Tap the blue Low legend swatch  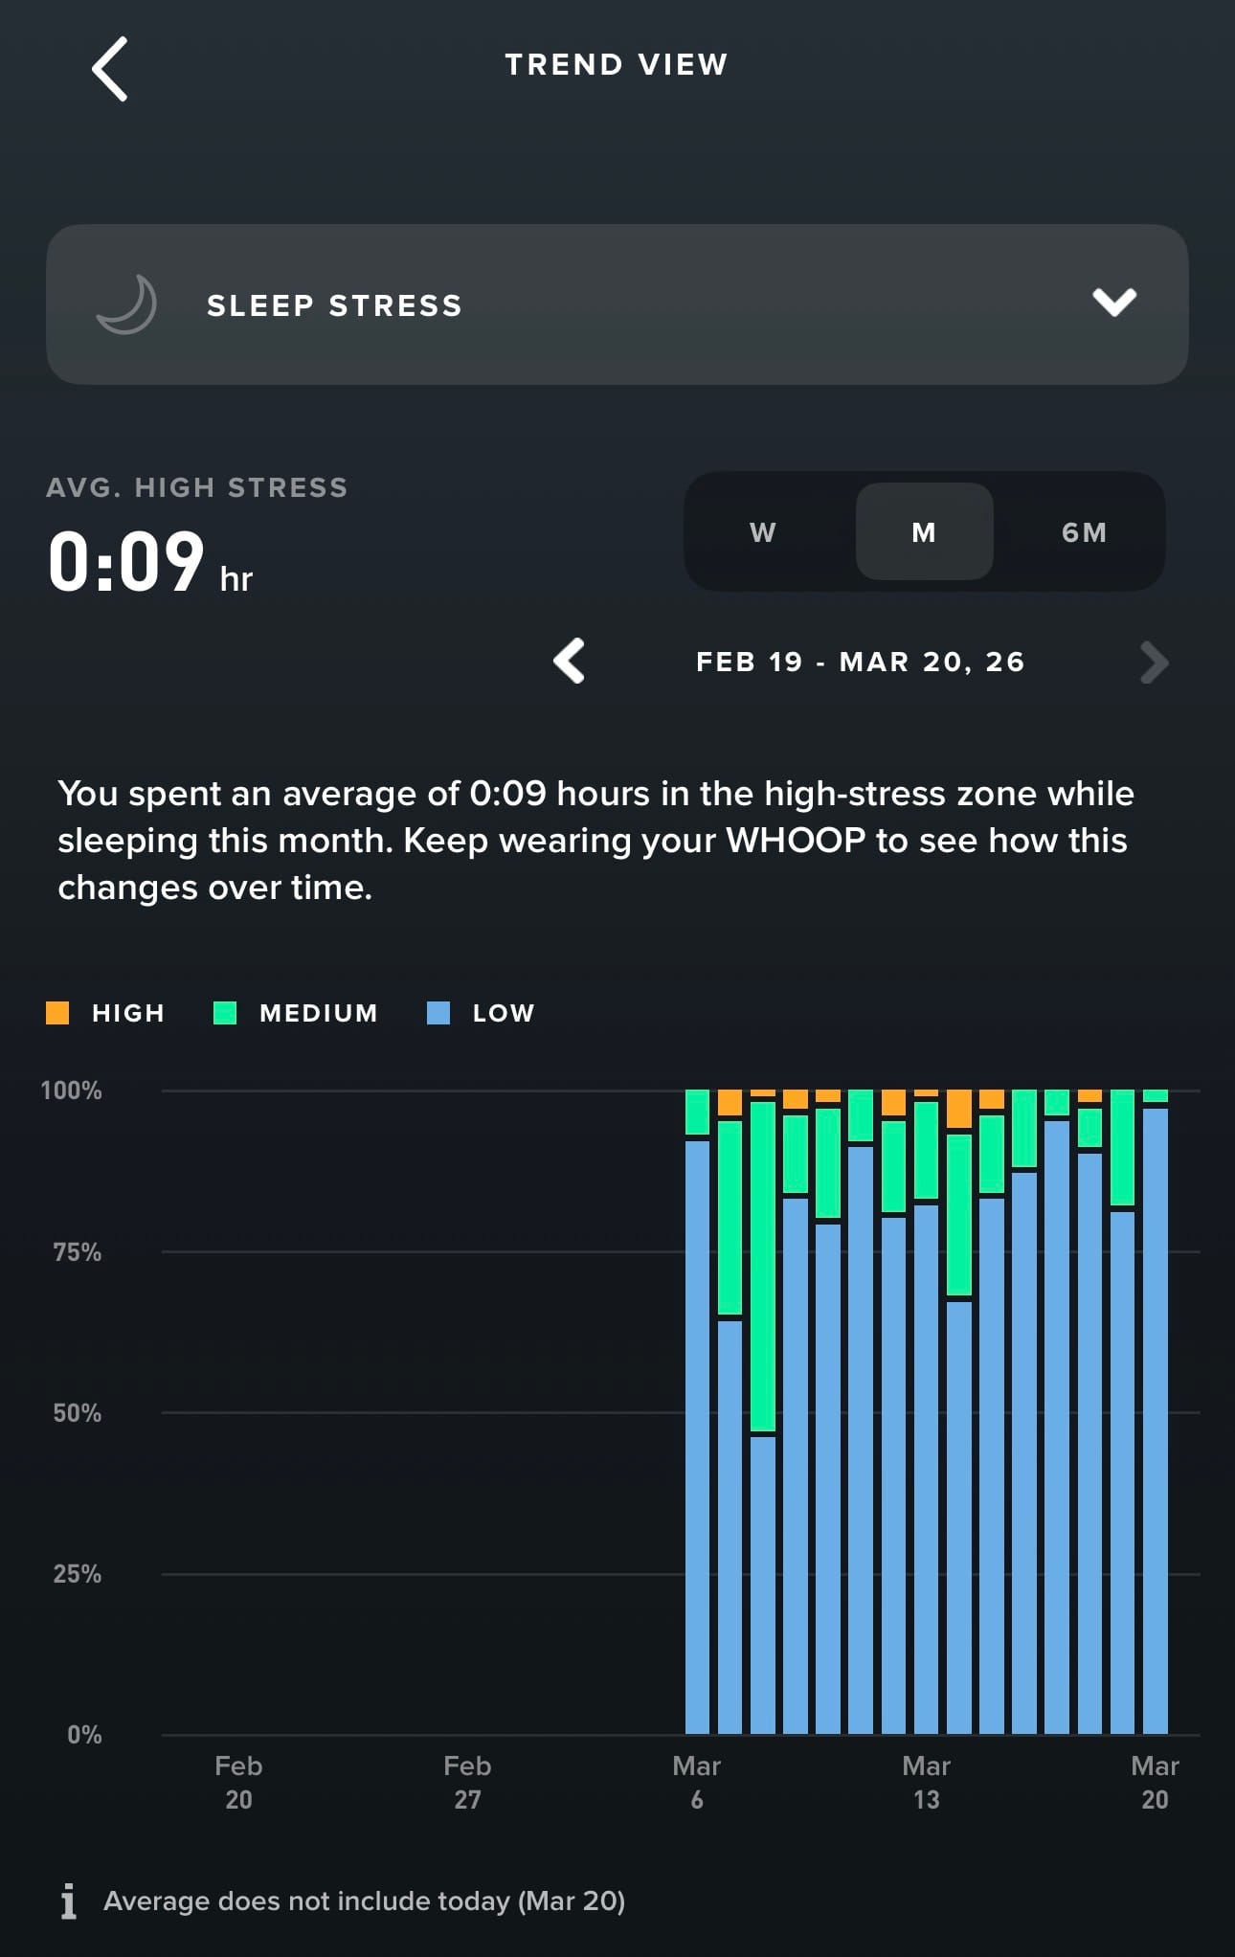point(438,1013)
